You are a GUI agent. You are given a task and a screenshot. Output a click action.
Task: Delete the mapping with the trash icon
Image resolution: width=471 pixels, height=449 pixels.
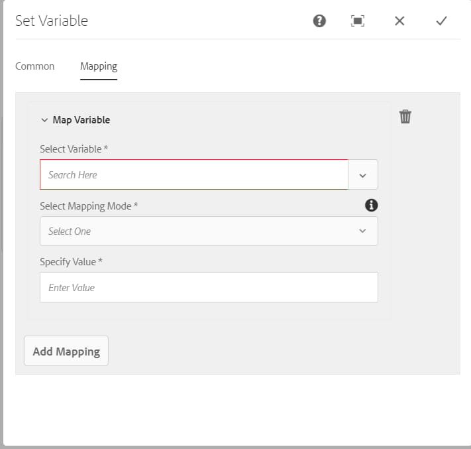tap(405, 117)
